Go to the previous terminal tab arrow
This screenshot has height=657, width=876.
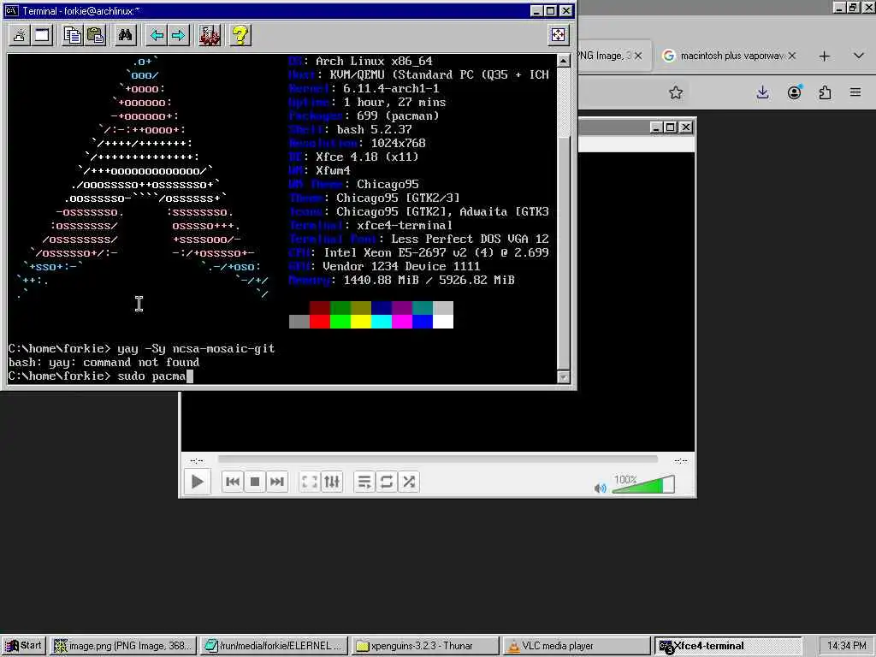click(x=157, y=36)
